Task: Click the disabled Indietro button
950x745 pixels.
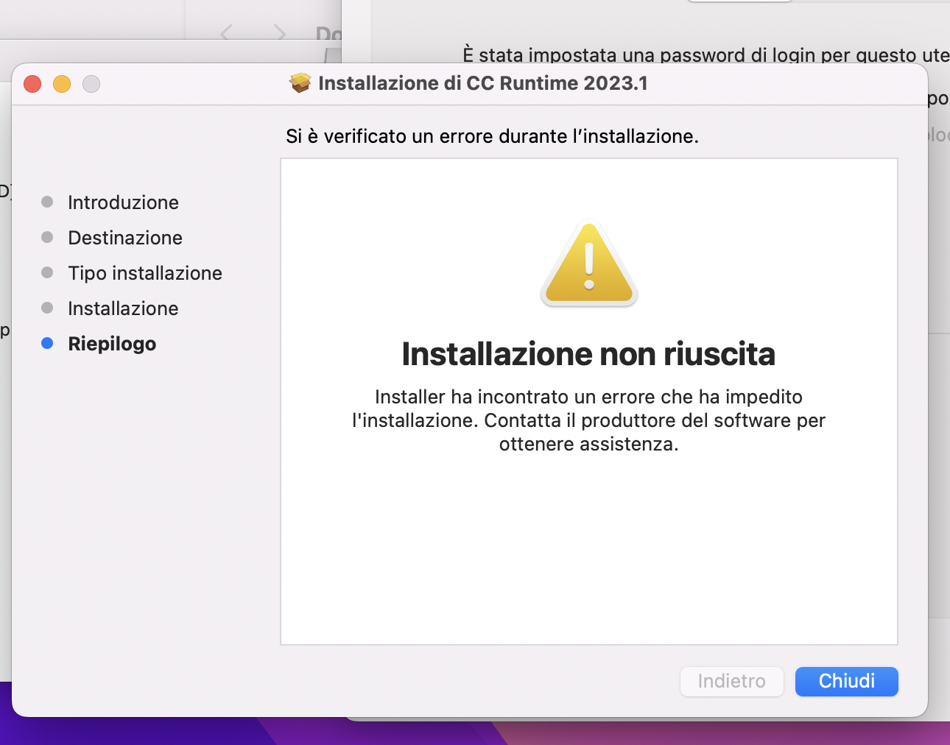Action: [731, 681]
